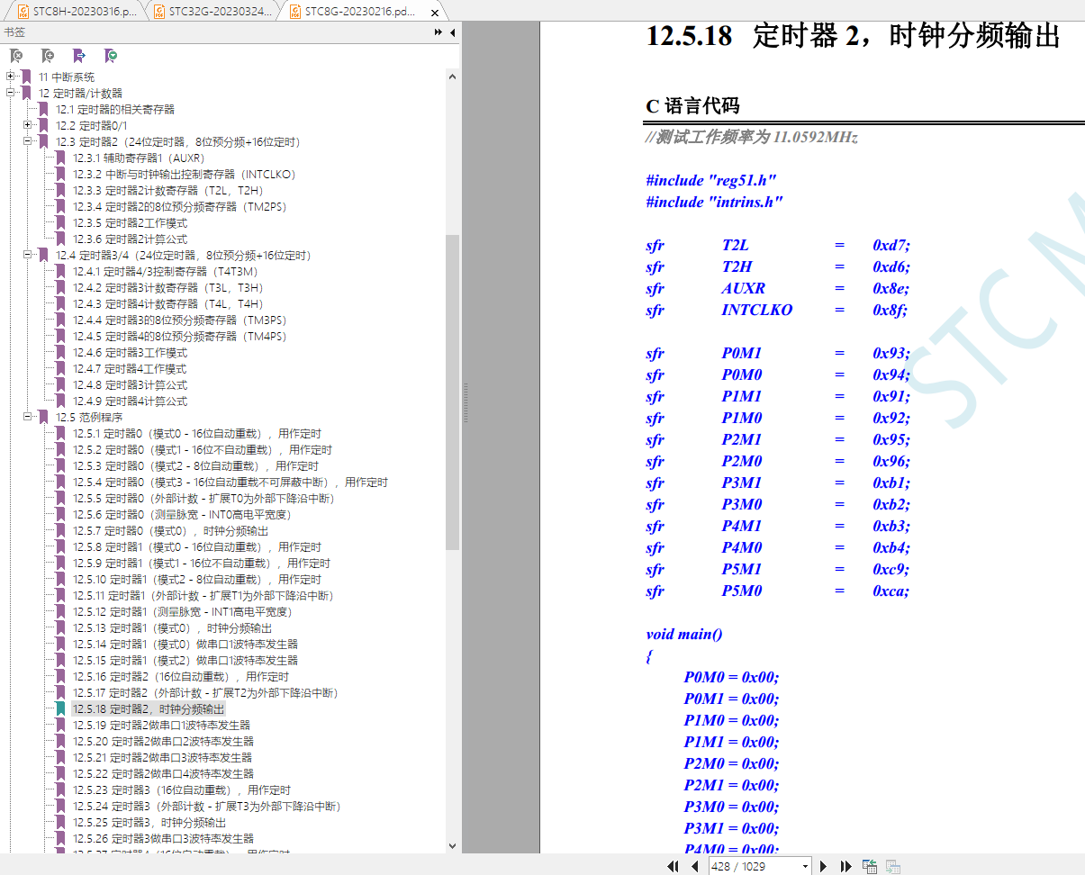
Task: Open bookmark 12.5.17 定时器2 外部计数
Action: [206, 692]
